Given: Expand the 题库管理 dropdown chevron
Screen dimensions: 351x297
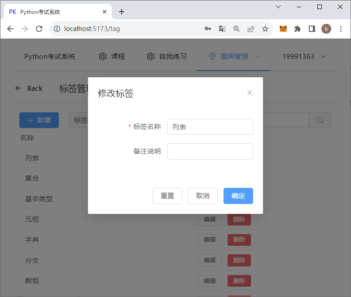Looking at the screenshot, I should tap(258, 57).
